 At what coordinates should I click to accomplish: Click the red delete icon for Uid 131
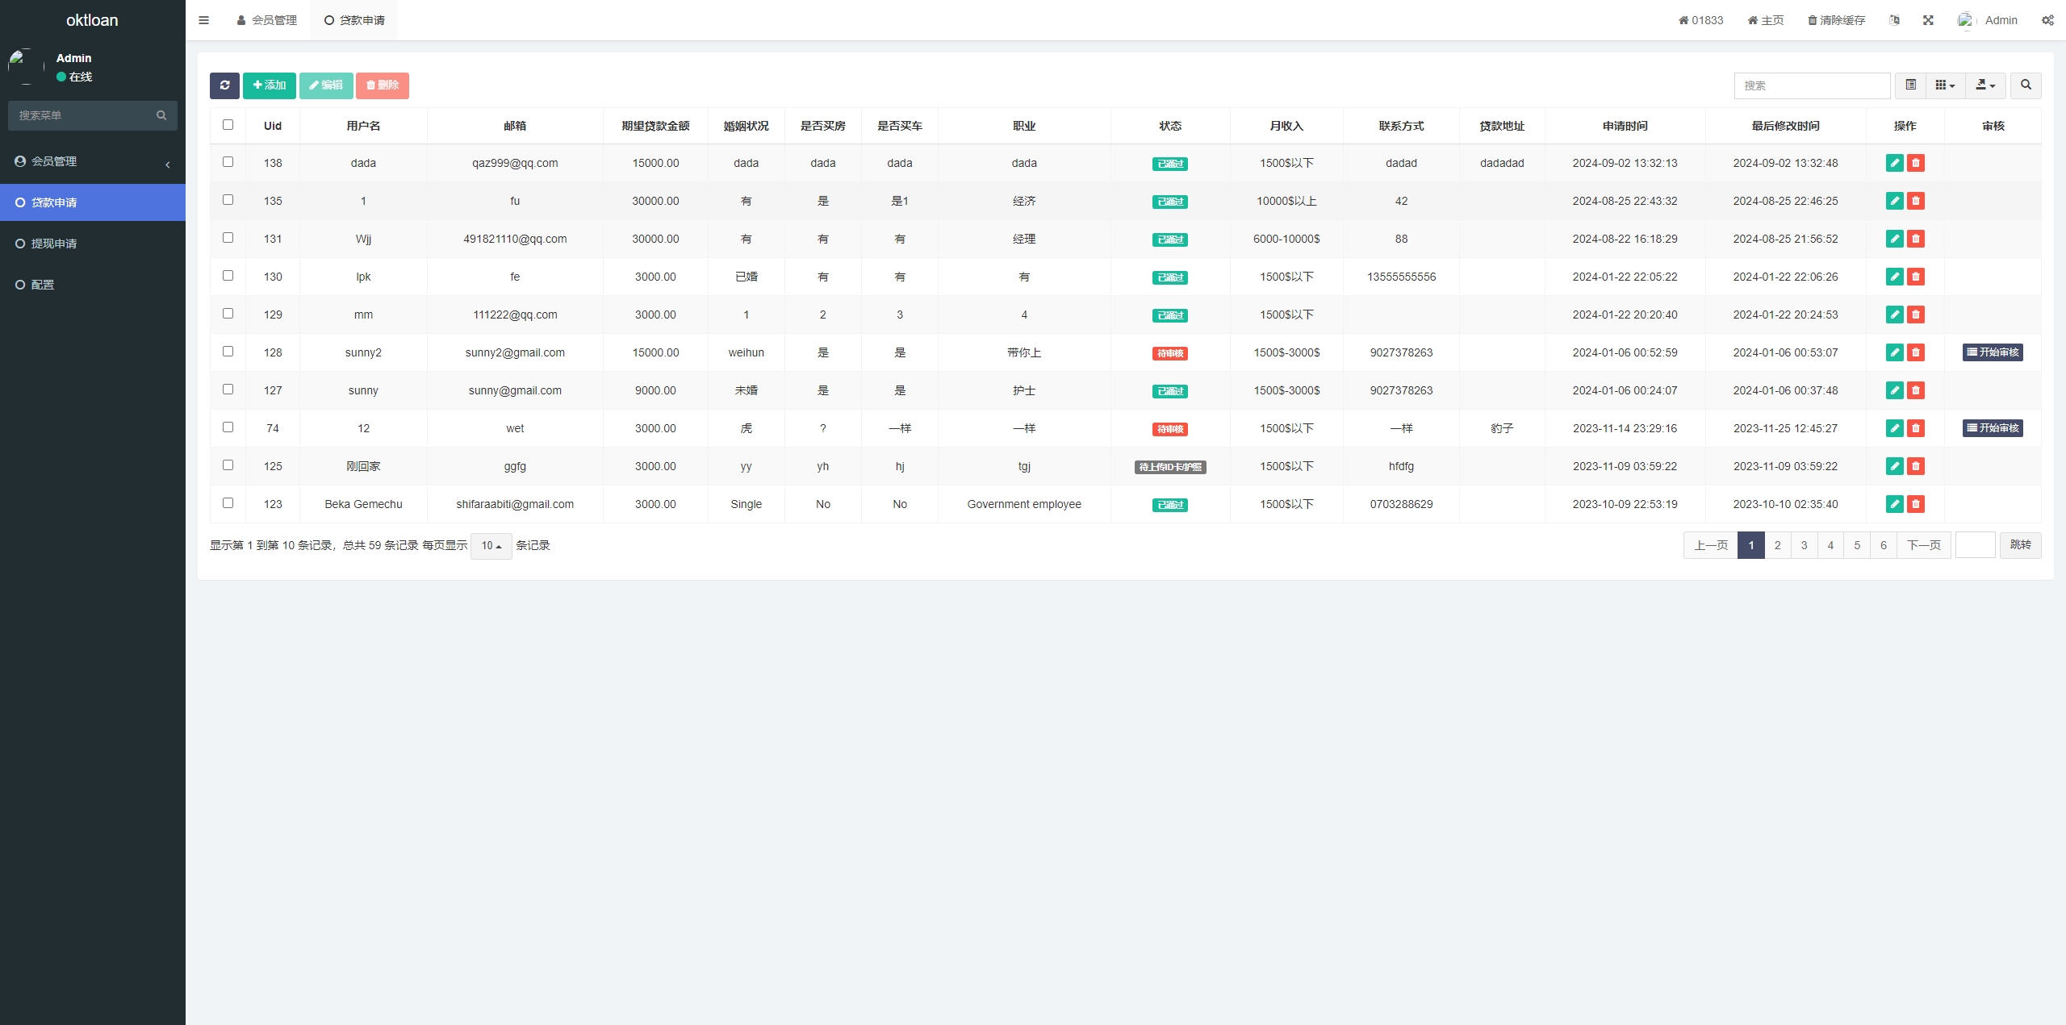pos(1916,239)
